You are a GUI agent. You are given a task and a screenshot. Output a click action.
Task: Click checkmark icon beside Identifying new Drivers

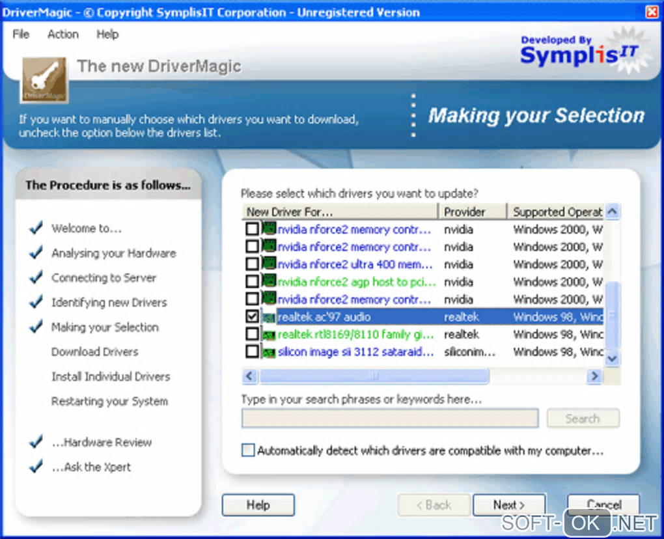[36, 301]
